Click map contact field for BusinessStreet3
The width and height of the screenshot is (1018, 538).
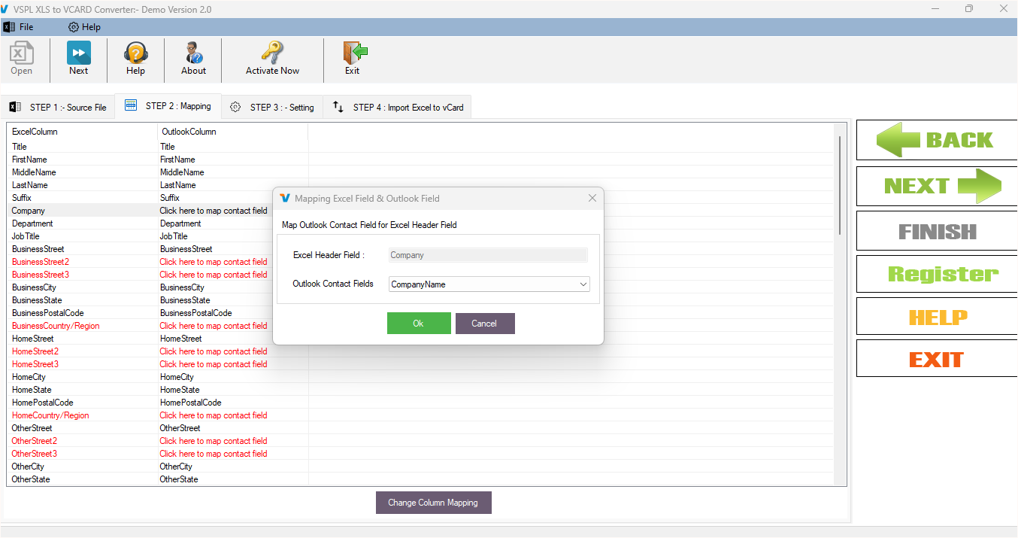point(214,275)
